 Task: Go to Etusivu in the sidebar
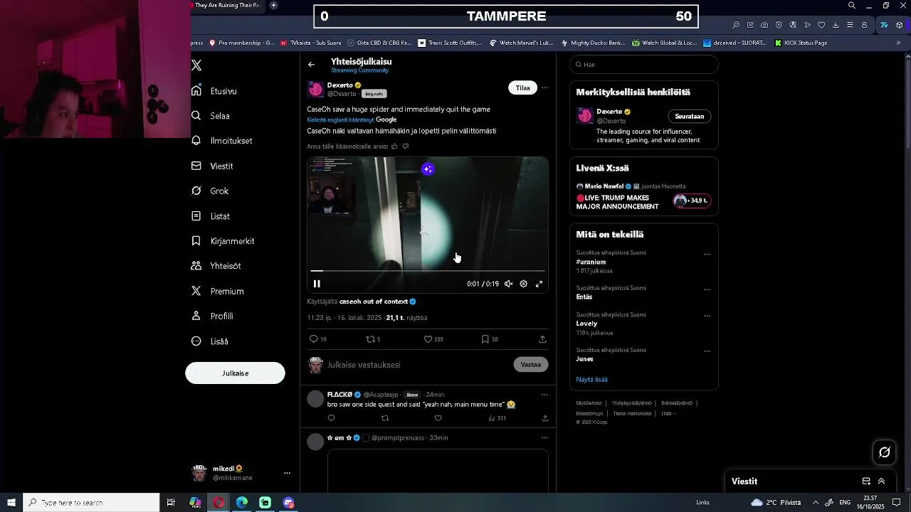point(214,91)
